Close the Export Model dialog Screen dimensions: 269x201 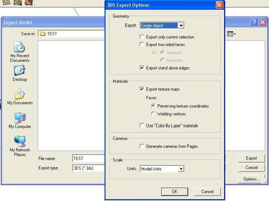click(x=263, y=22)
